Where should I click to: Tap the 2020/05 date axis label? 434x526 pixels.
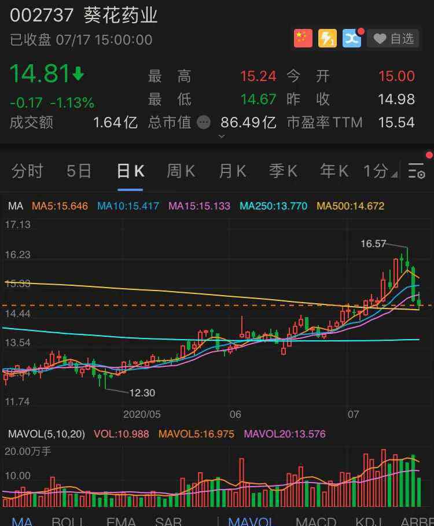coord(142,414)
